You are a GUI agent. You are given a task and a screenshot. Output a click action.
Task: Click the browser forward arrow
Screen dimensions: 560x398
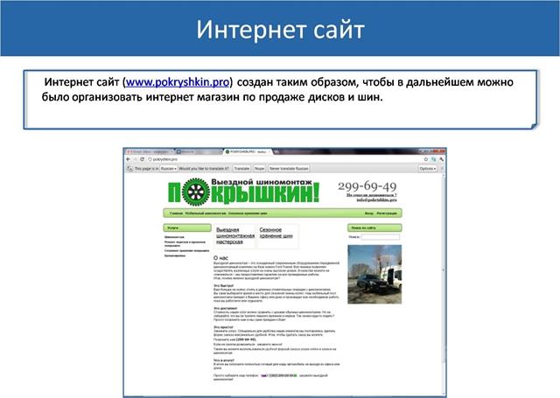(x=134, y=159)
